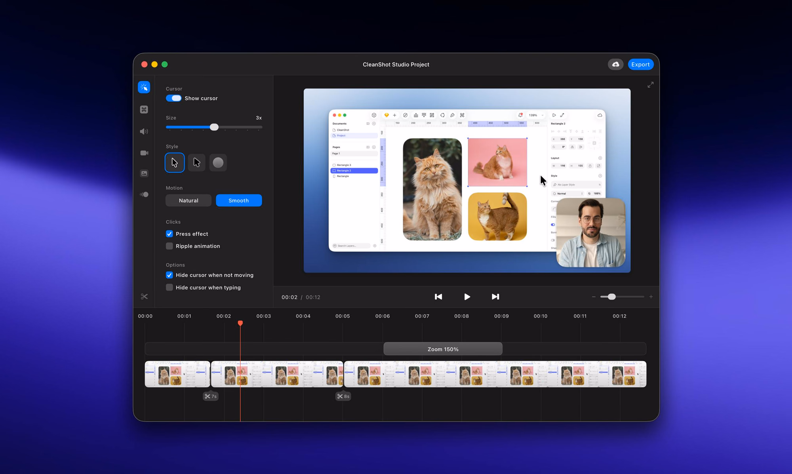The image size is (792, 474).
Task: Click the notification bell in preview toolbar
Action: coord(520,115)
